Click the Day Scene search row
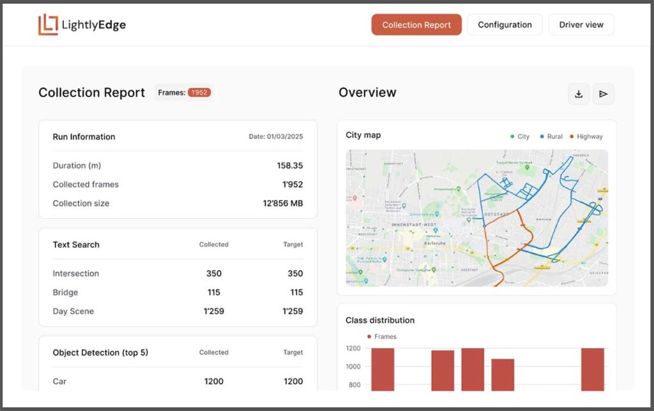Image resolution: width=654 pixels, height=411 pixels. pyautogui.click(x=178, y=311)
